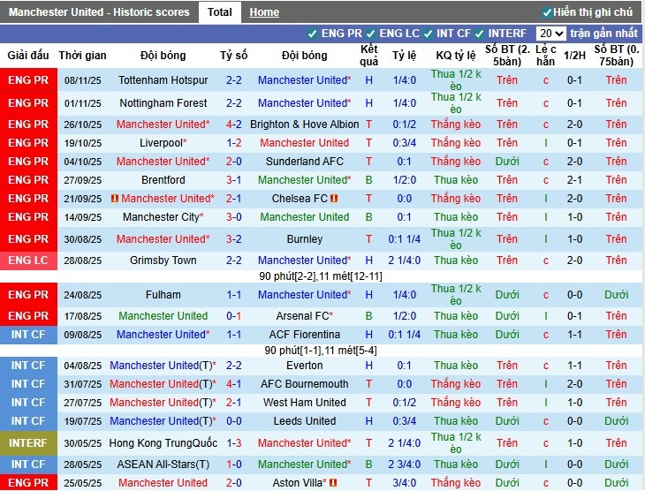Click Thua kèo result in Brentford row
This screenshot has height=491, width=645.
[456, 179]
